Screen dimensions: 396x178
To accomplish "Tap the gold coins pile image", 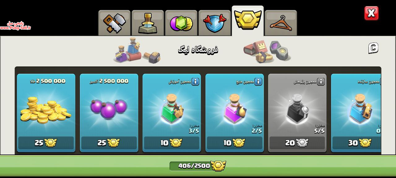I will 45,110.
